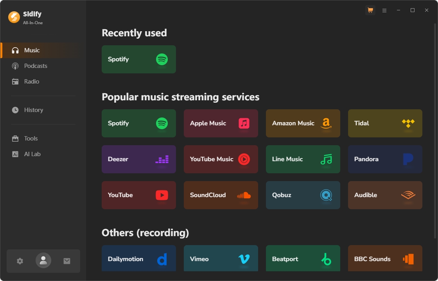Open settings via the gear icon
The image size is (438, 281).
[20, 261]
